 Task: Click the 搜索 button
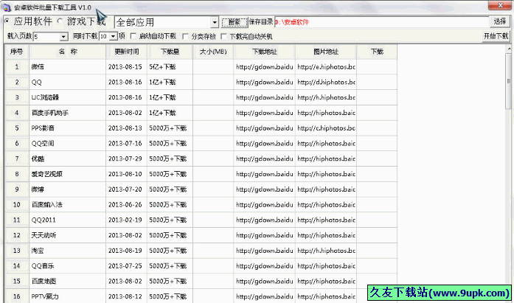point(234,22)
